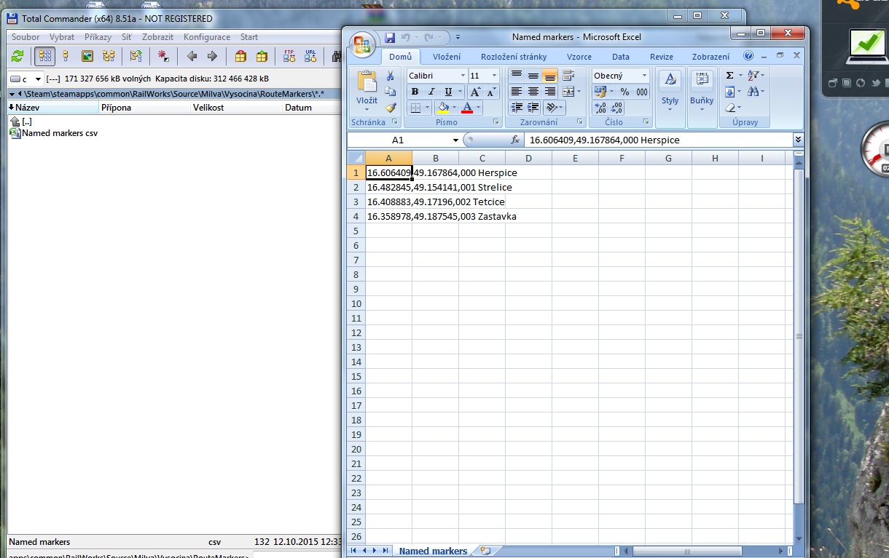Go forward in Total Commander with the right arrow
889x558 pixels.
pyautogui.click(x=212, y=56)
